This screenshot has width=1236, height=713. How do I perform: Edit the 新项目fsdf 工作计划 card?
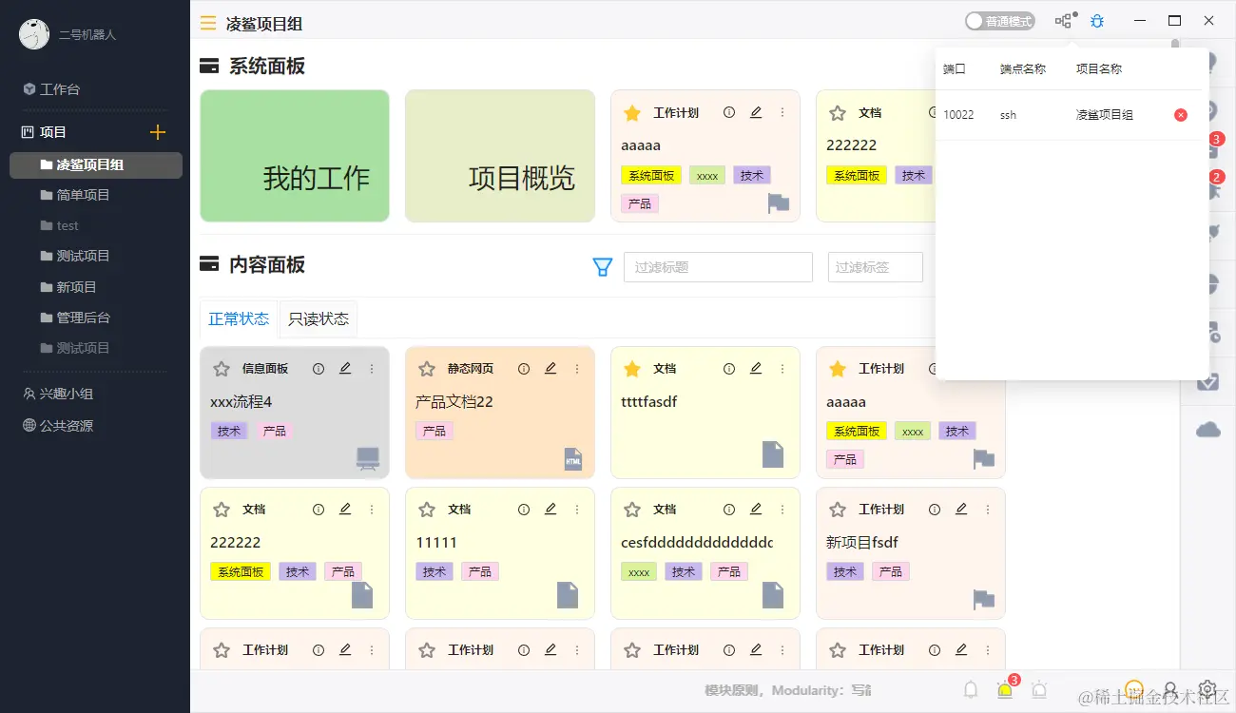(x=961, y=510)
